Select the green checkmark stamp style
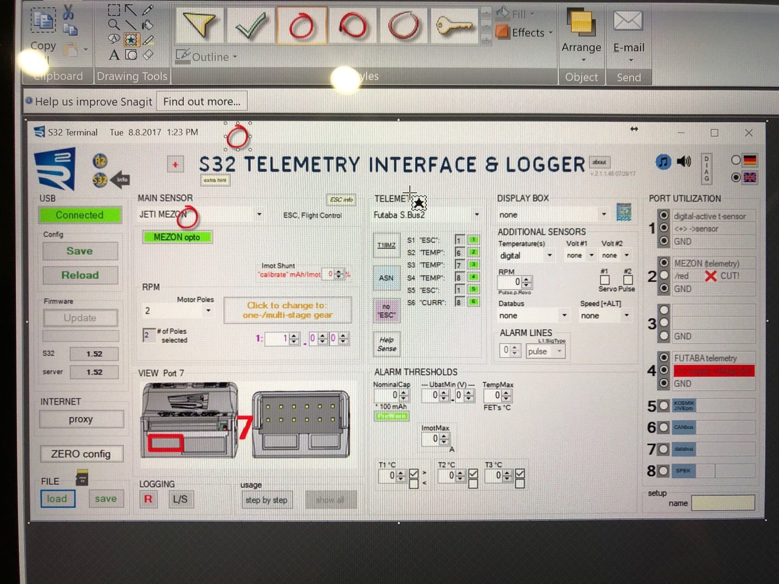 250,25
